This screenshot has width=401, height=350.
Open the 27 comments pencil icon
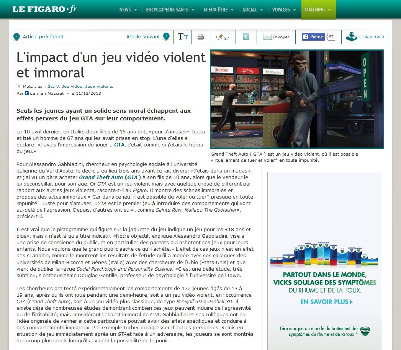click(x=219, y=38)
